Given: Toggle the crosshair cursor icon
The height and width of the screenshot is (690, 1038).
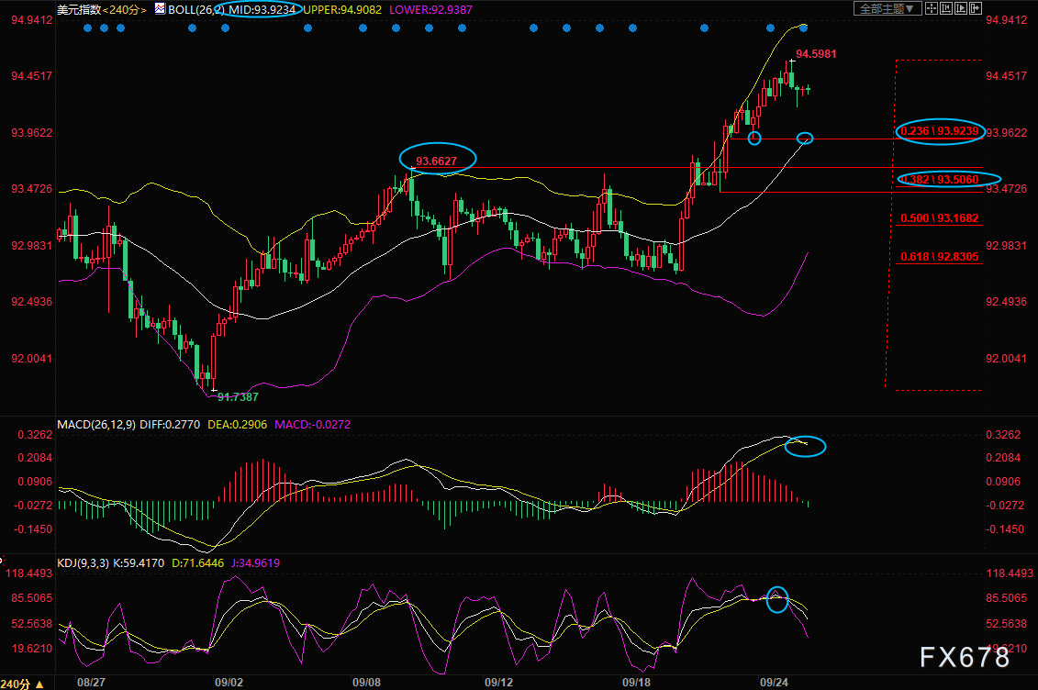Looking at the screenshot, I should pyautogui.click(x=932, y=8).
